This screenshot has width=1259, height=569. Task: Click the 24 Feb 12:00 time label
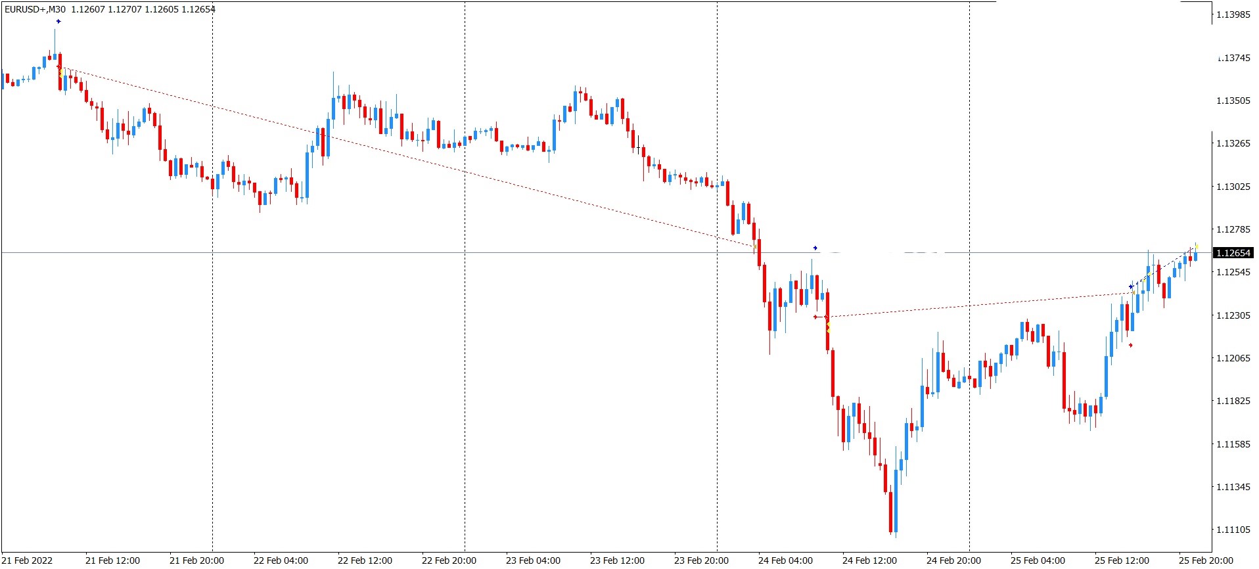tap(869, 560)
